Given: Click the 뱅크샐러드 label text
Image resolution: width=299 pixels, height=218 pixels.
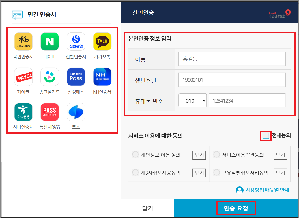Looking at the screenshot, I should [x=50, y=92].
